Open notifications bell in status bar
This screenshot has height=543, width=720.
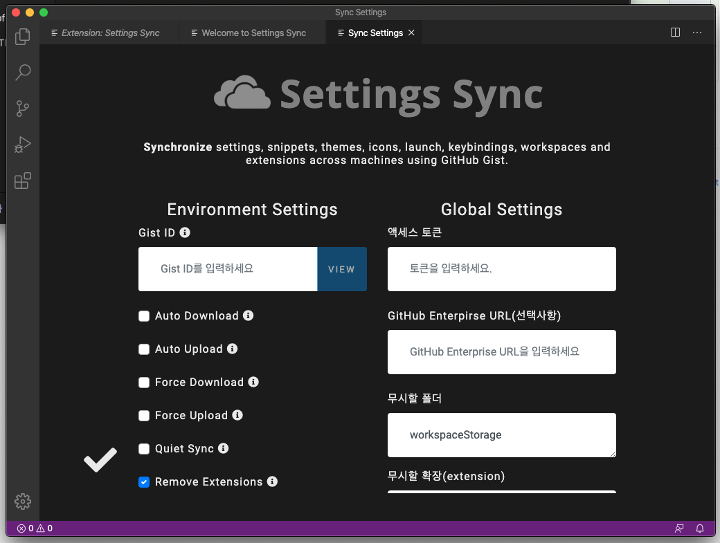pos(700,528)
